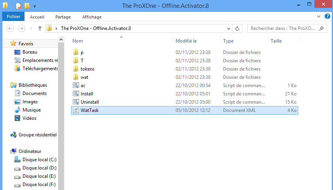Switch to the Accueil ribbon tab

click(37, 17)
